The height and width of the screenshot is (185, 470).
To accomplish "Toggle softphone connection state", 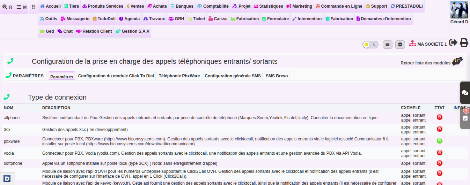I will coord(440,163).
